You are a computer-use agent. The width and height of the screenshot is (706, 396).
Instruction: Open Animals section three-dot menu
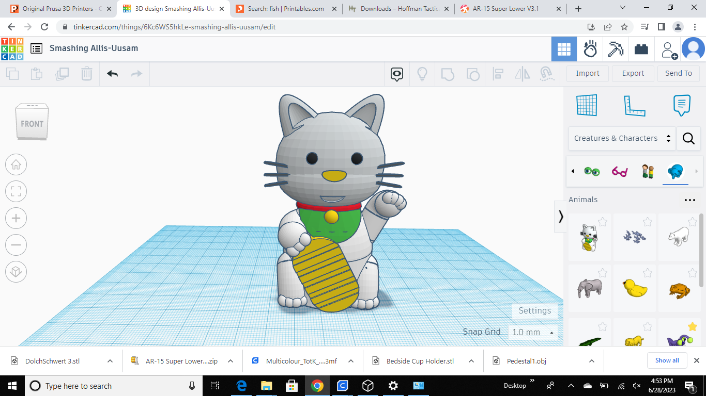click(690, 200)
